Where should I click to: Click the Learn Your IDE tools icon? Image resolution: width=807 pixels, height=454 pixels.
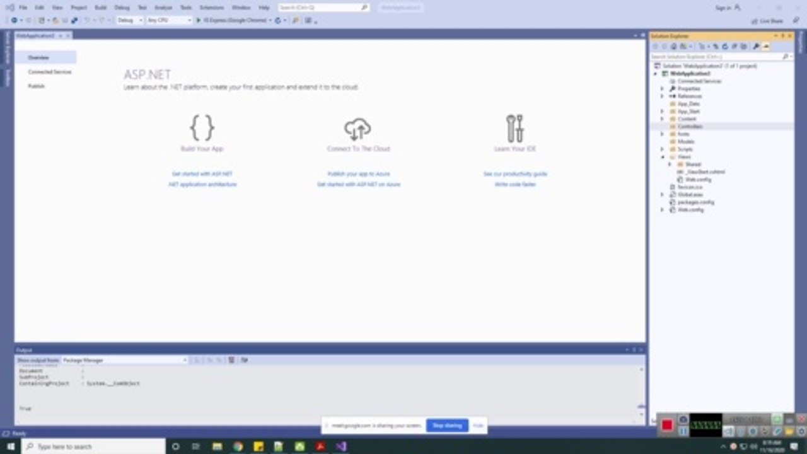tap(514, 128)
